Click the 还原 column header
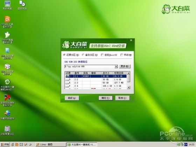Viewport: 196px width, 147px height. click(x=69, y=73)
